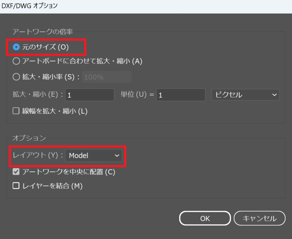Click the オプション section heading
This screenshot has width=292, height=239.
[x=29, y=138]
